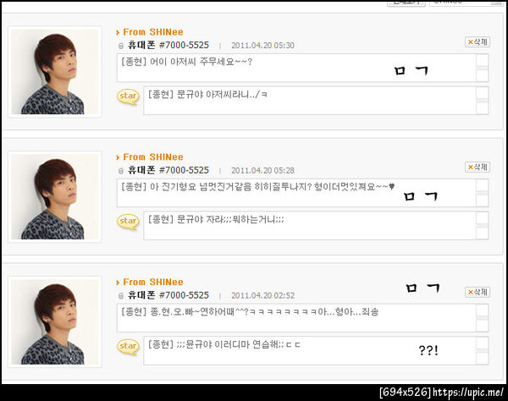The height and width of the screenshot is (401, 508).
Task: Click the star reply bubble icon under 05:30 message
Action: tap(129, 96)
